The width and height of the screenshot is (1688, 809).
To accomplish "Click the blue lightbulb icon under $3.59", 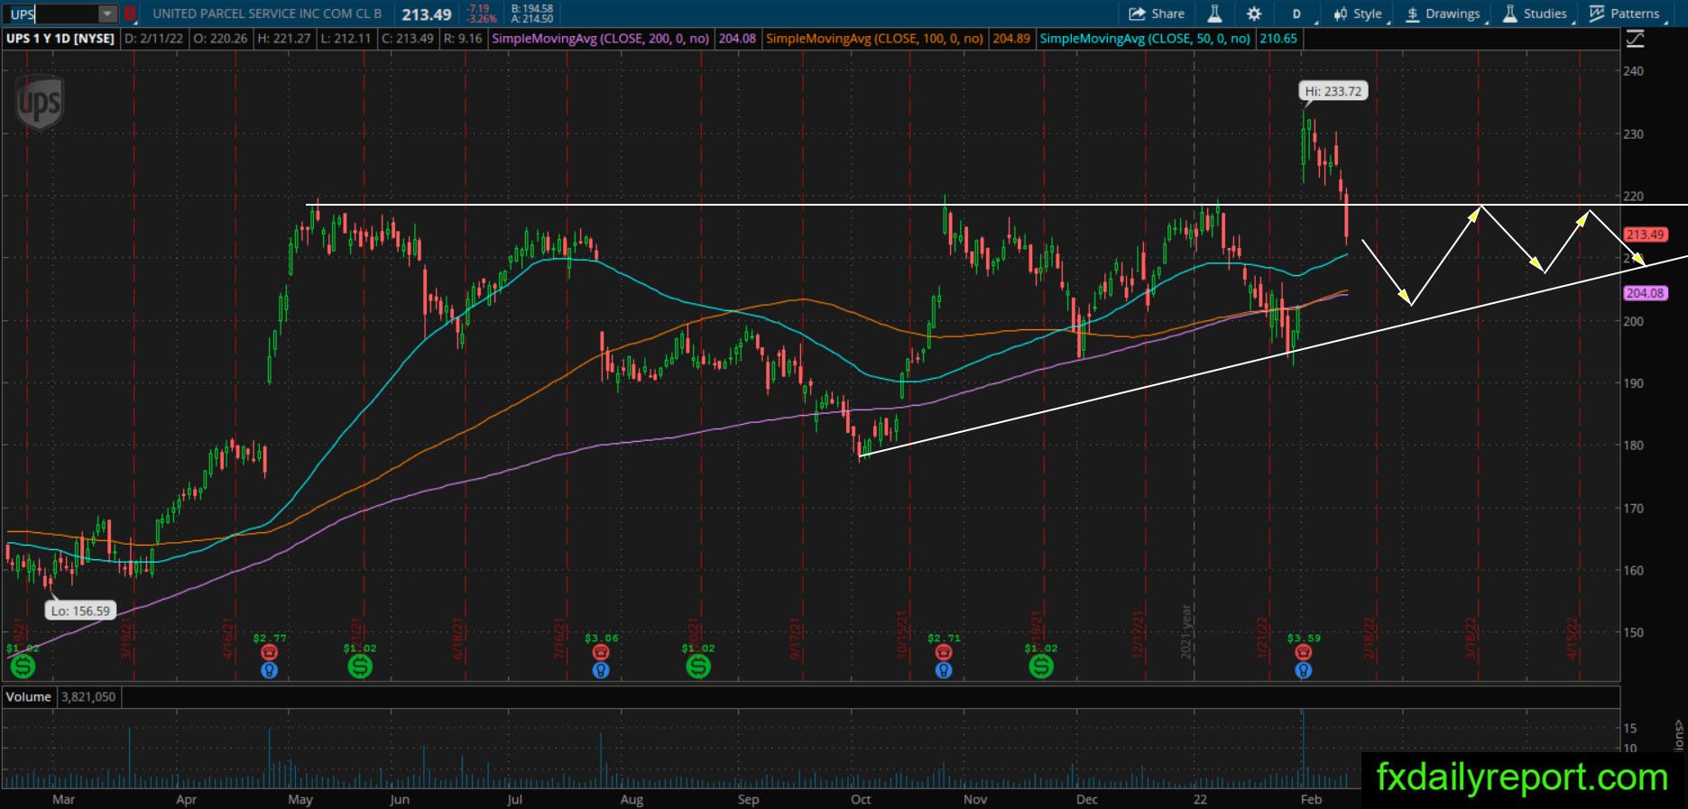I will click(x=1303, y=670).
